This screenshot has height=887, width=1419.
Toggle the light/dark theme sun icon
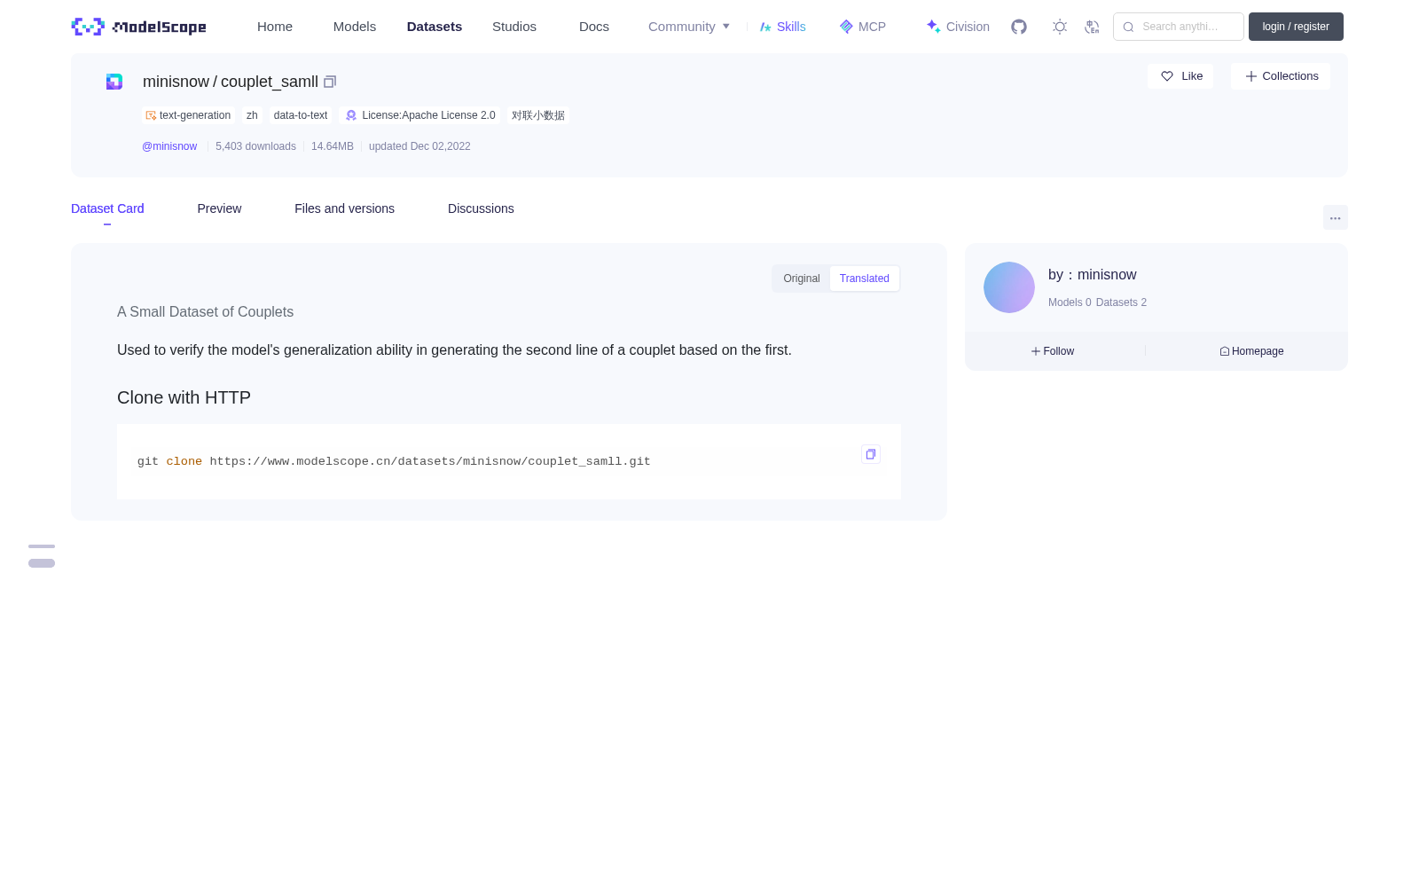pyautogui.click(x=1060, y=27)
